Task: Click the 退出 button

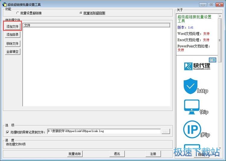Action: pos(117,154)
